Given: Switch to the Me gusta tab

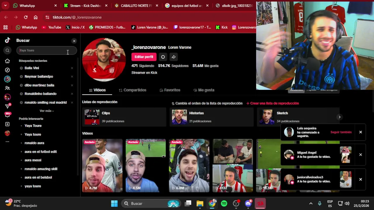Looking at the screenshot, I should pyautogui.click(x=204, y=90).
